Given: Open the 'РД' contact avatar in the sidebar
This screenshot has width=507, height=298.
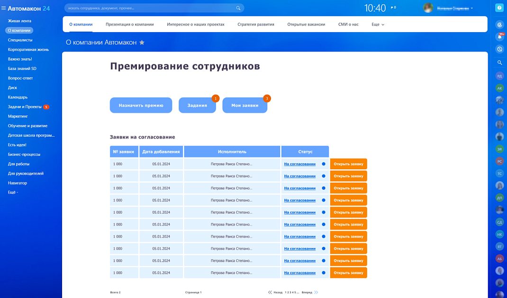Looking at the screenshot, I should pyautogui.click(x=499, y=76).
